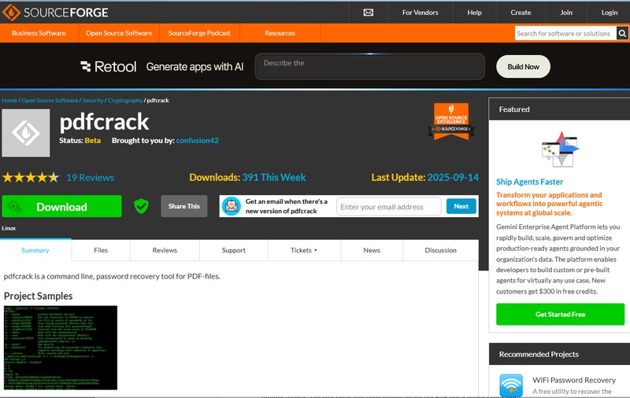Click the Project Samples heading
The width and height of the screenshot is (630, 398).
(38, 296)
